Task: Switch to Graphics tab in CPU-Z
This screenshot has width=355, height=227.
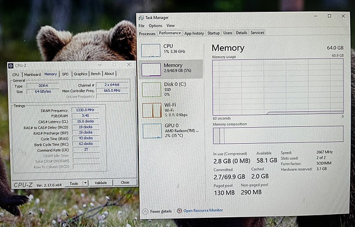Action: (x=80, y=74)
